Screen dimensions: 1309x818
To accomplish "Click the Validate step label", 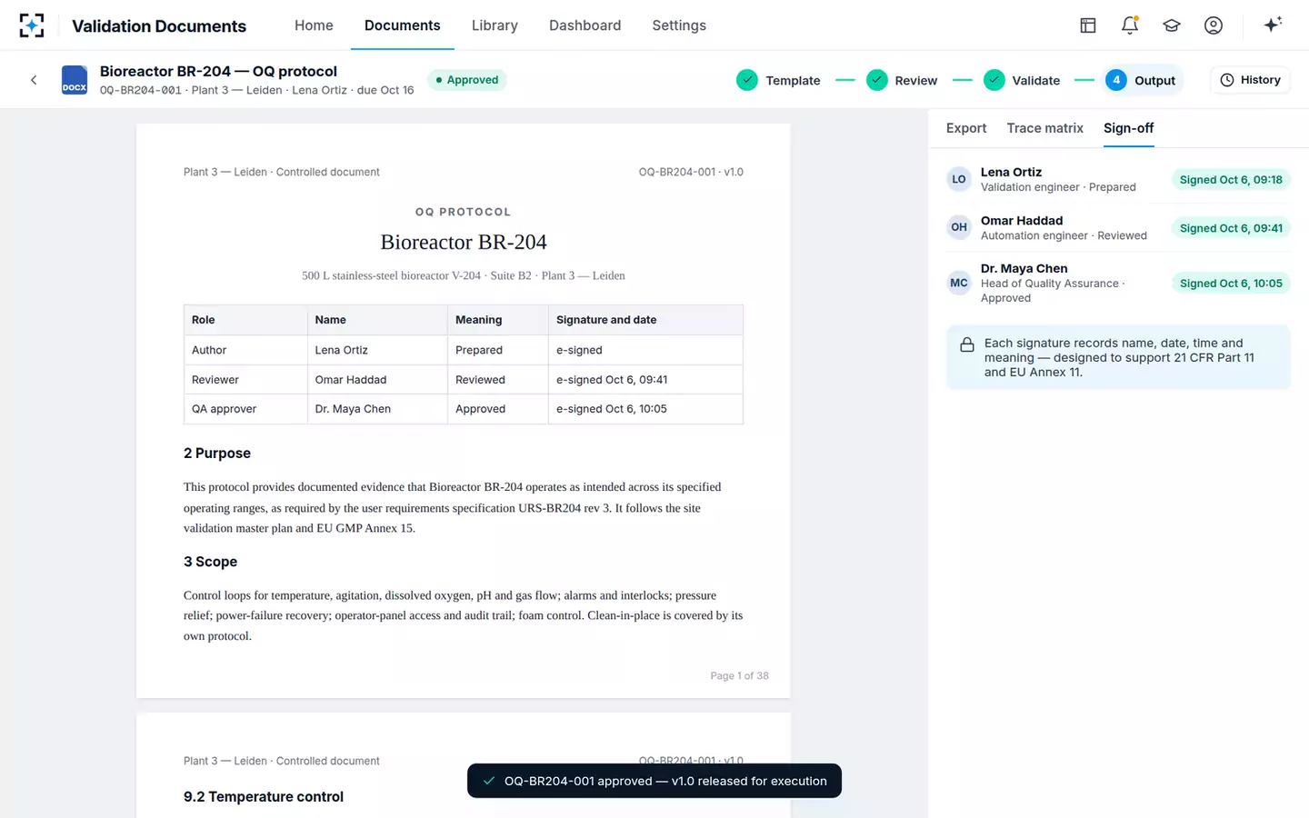I will (x=1036, y=80).
